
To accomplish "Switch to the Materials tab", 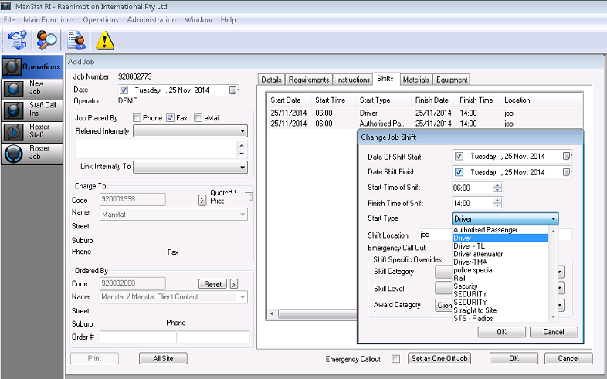I will 415,80.
